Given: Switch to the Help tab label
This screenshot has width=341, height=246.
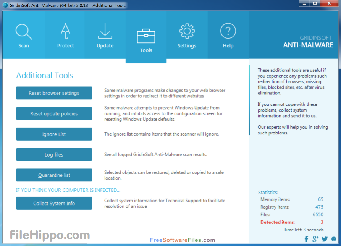Looking at the screenshot, I should tap(228, 46).
